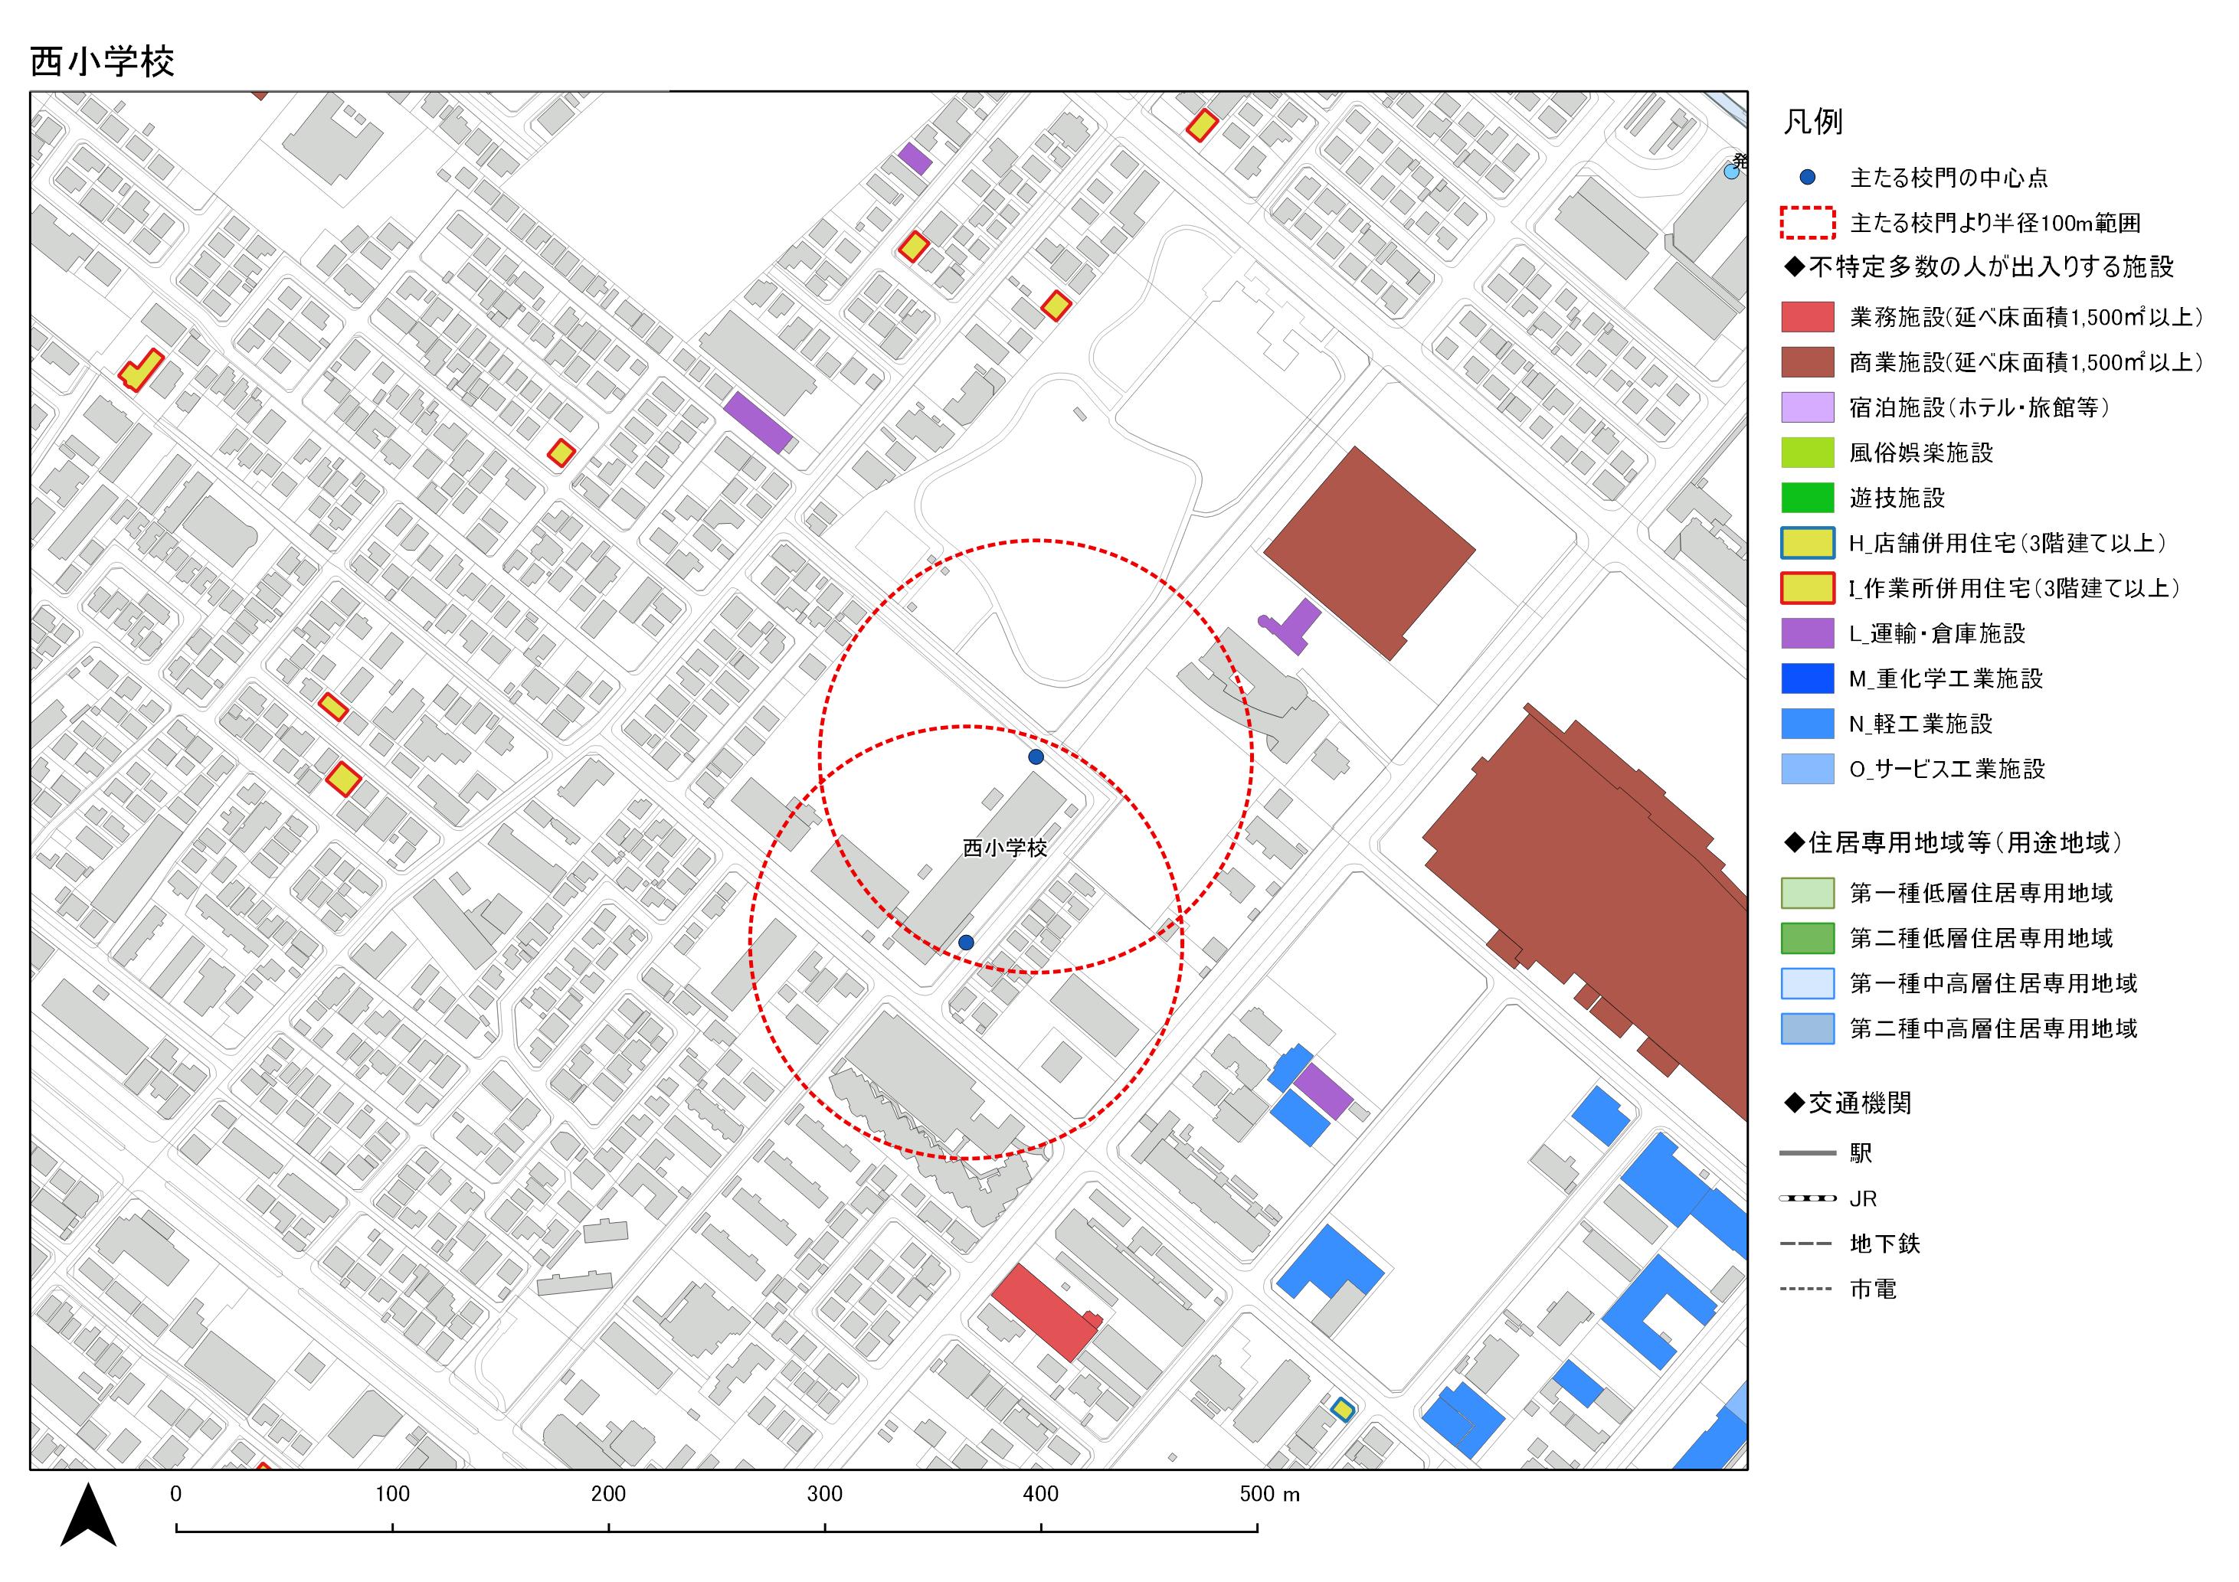
Task: Click the 主たる校門より半径100m範囲 legend label
Action: (1995, 224)
